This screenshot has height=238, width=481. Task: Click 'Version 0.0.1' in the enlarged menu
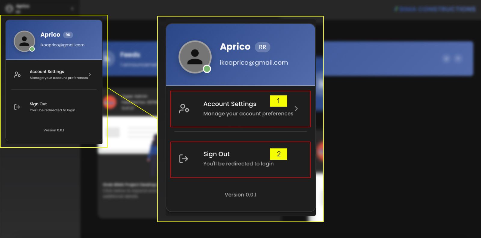click(x=240, y=194)
